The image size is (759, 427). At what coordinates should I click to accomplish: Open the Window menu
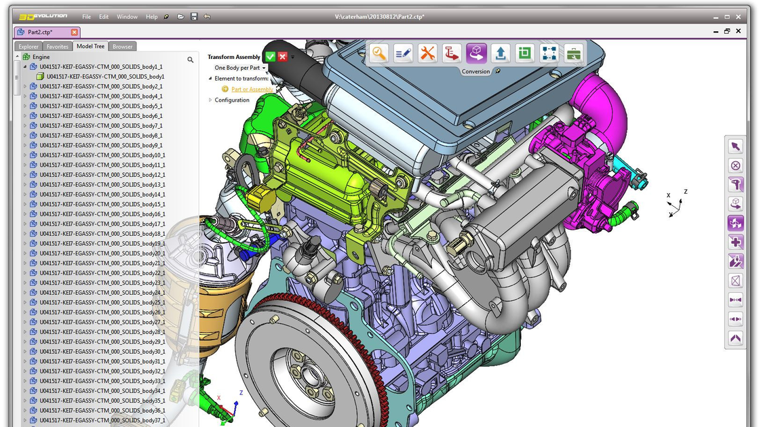coord(126,16)
